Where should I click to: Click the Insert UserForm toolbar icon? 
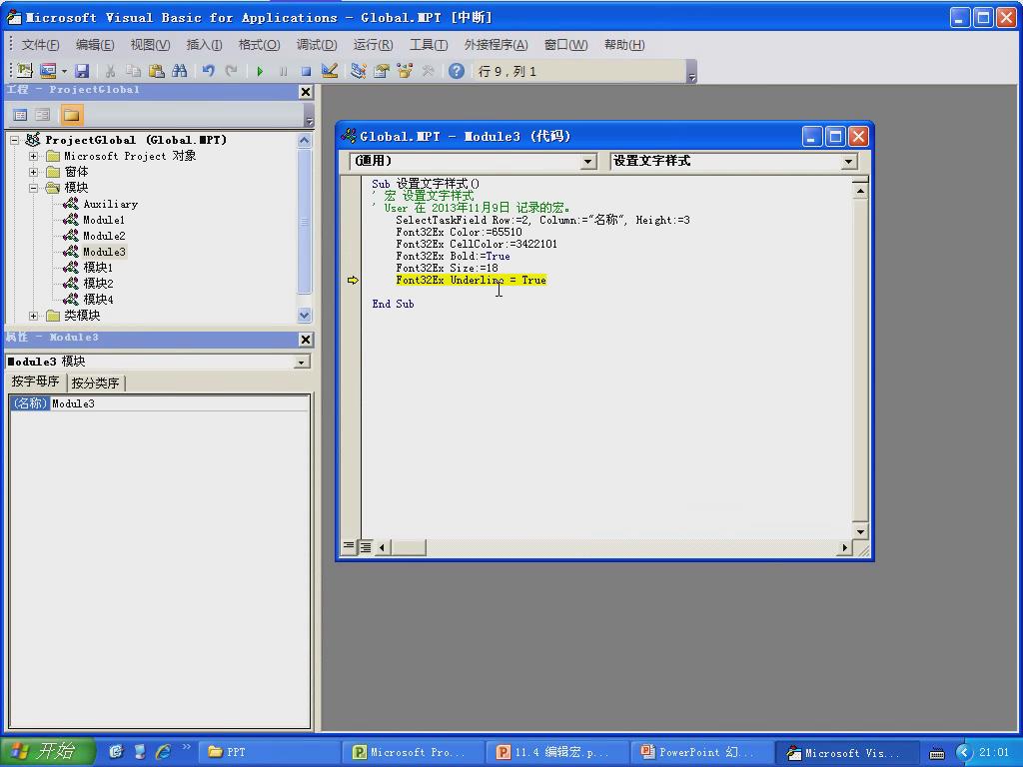point(48,71)
